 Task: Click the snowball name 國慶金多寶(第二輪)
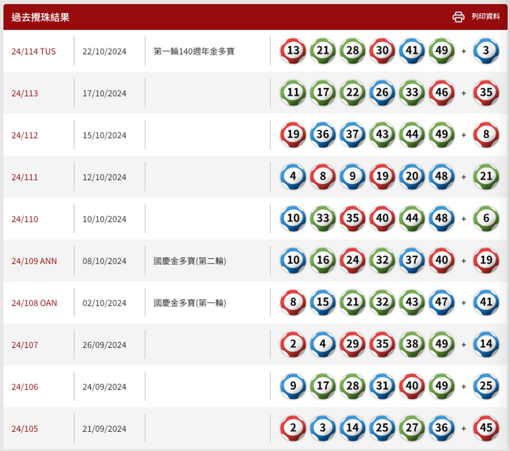190,261
